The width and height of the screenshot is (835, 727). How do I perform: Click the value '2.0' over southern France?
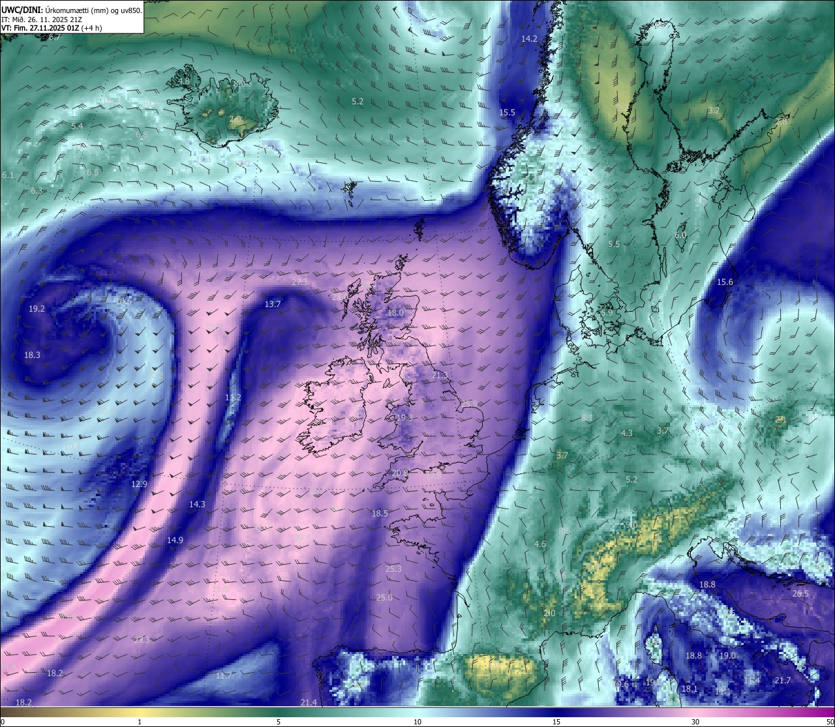pos(549,613)
